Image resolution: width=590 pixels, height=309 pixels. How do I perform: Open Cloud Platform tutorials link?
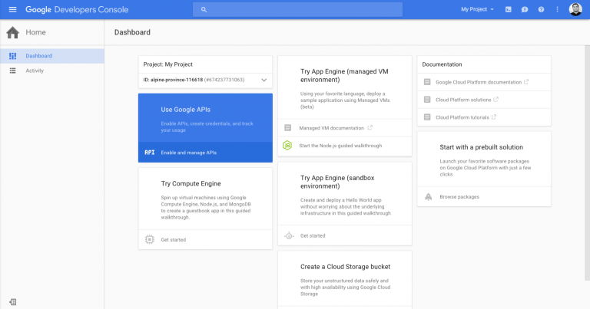(x=462, y=117)
